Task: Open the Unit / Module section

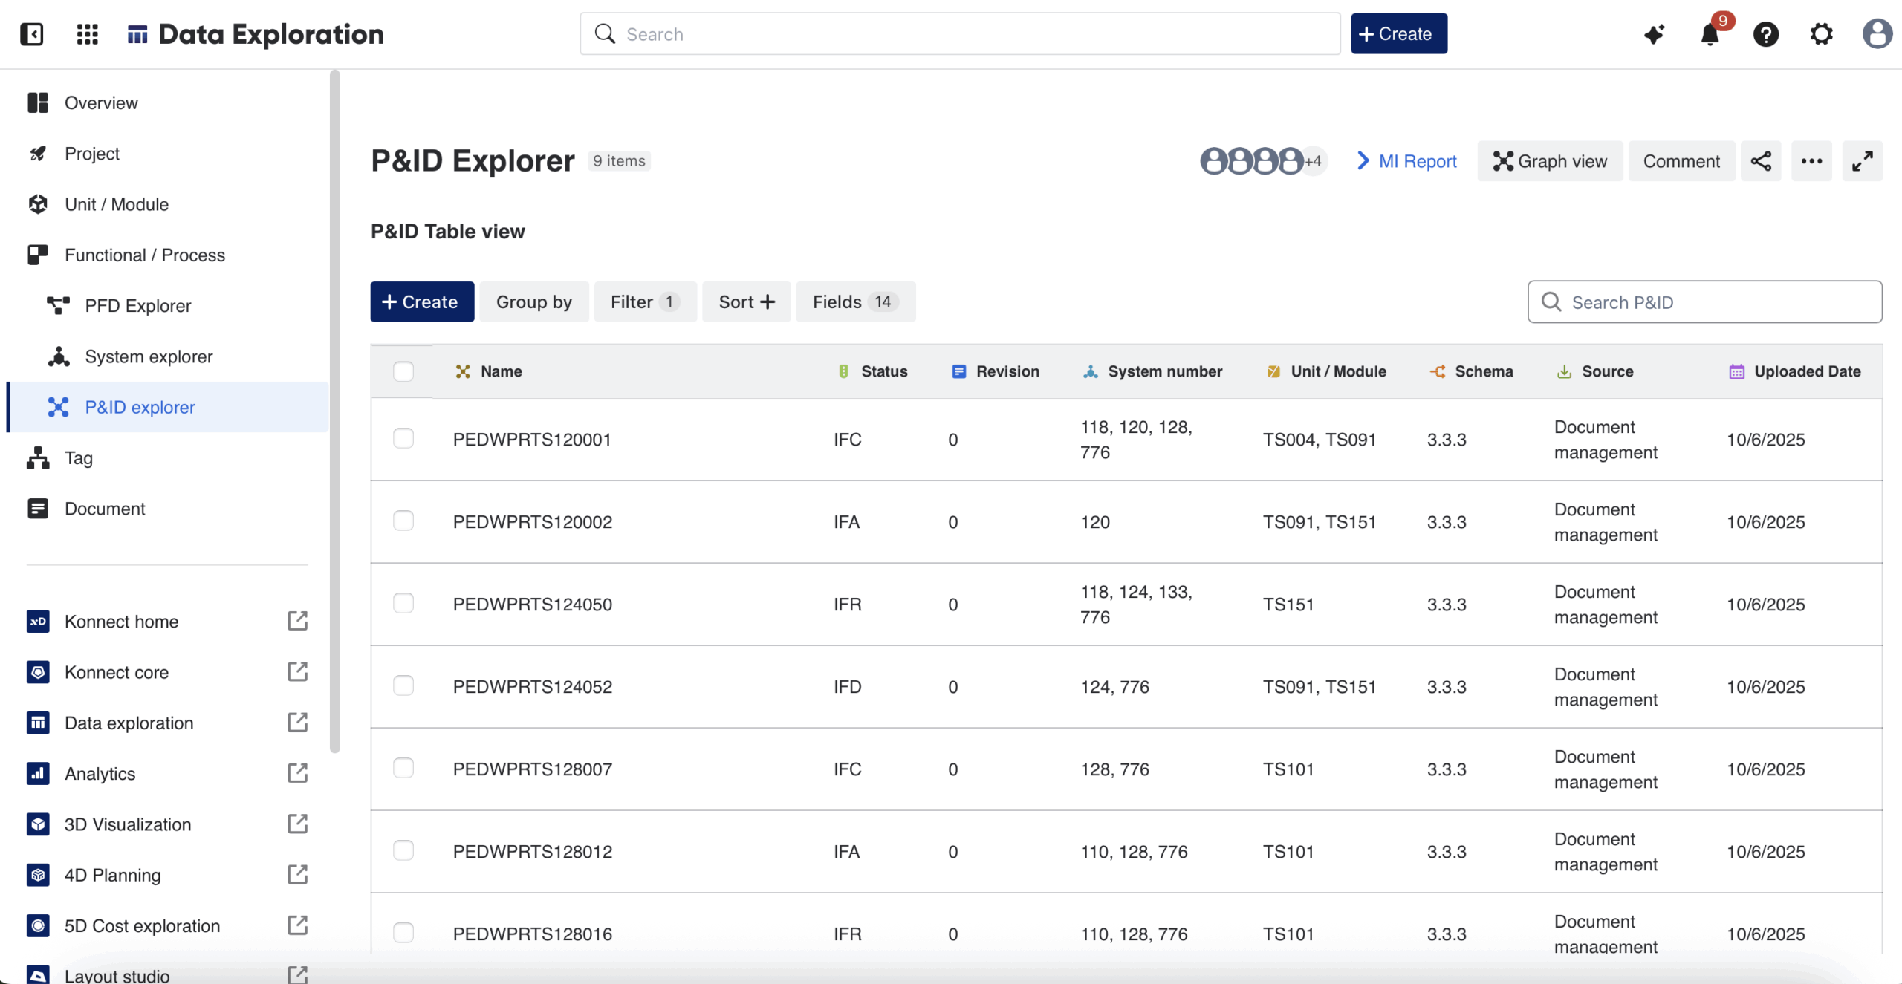Action: click(x=116, y=203)
